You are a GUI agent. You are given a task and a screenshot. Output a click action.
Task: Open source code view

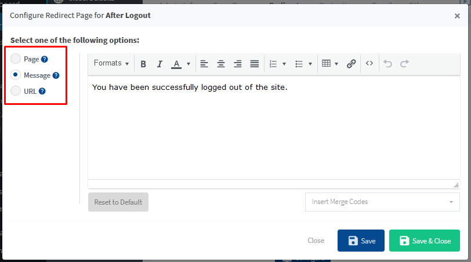pos(369,64)
